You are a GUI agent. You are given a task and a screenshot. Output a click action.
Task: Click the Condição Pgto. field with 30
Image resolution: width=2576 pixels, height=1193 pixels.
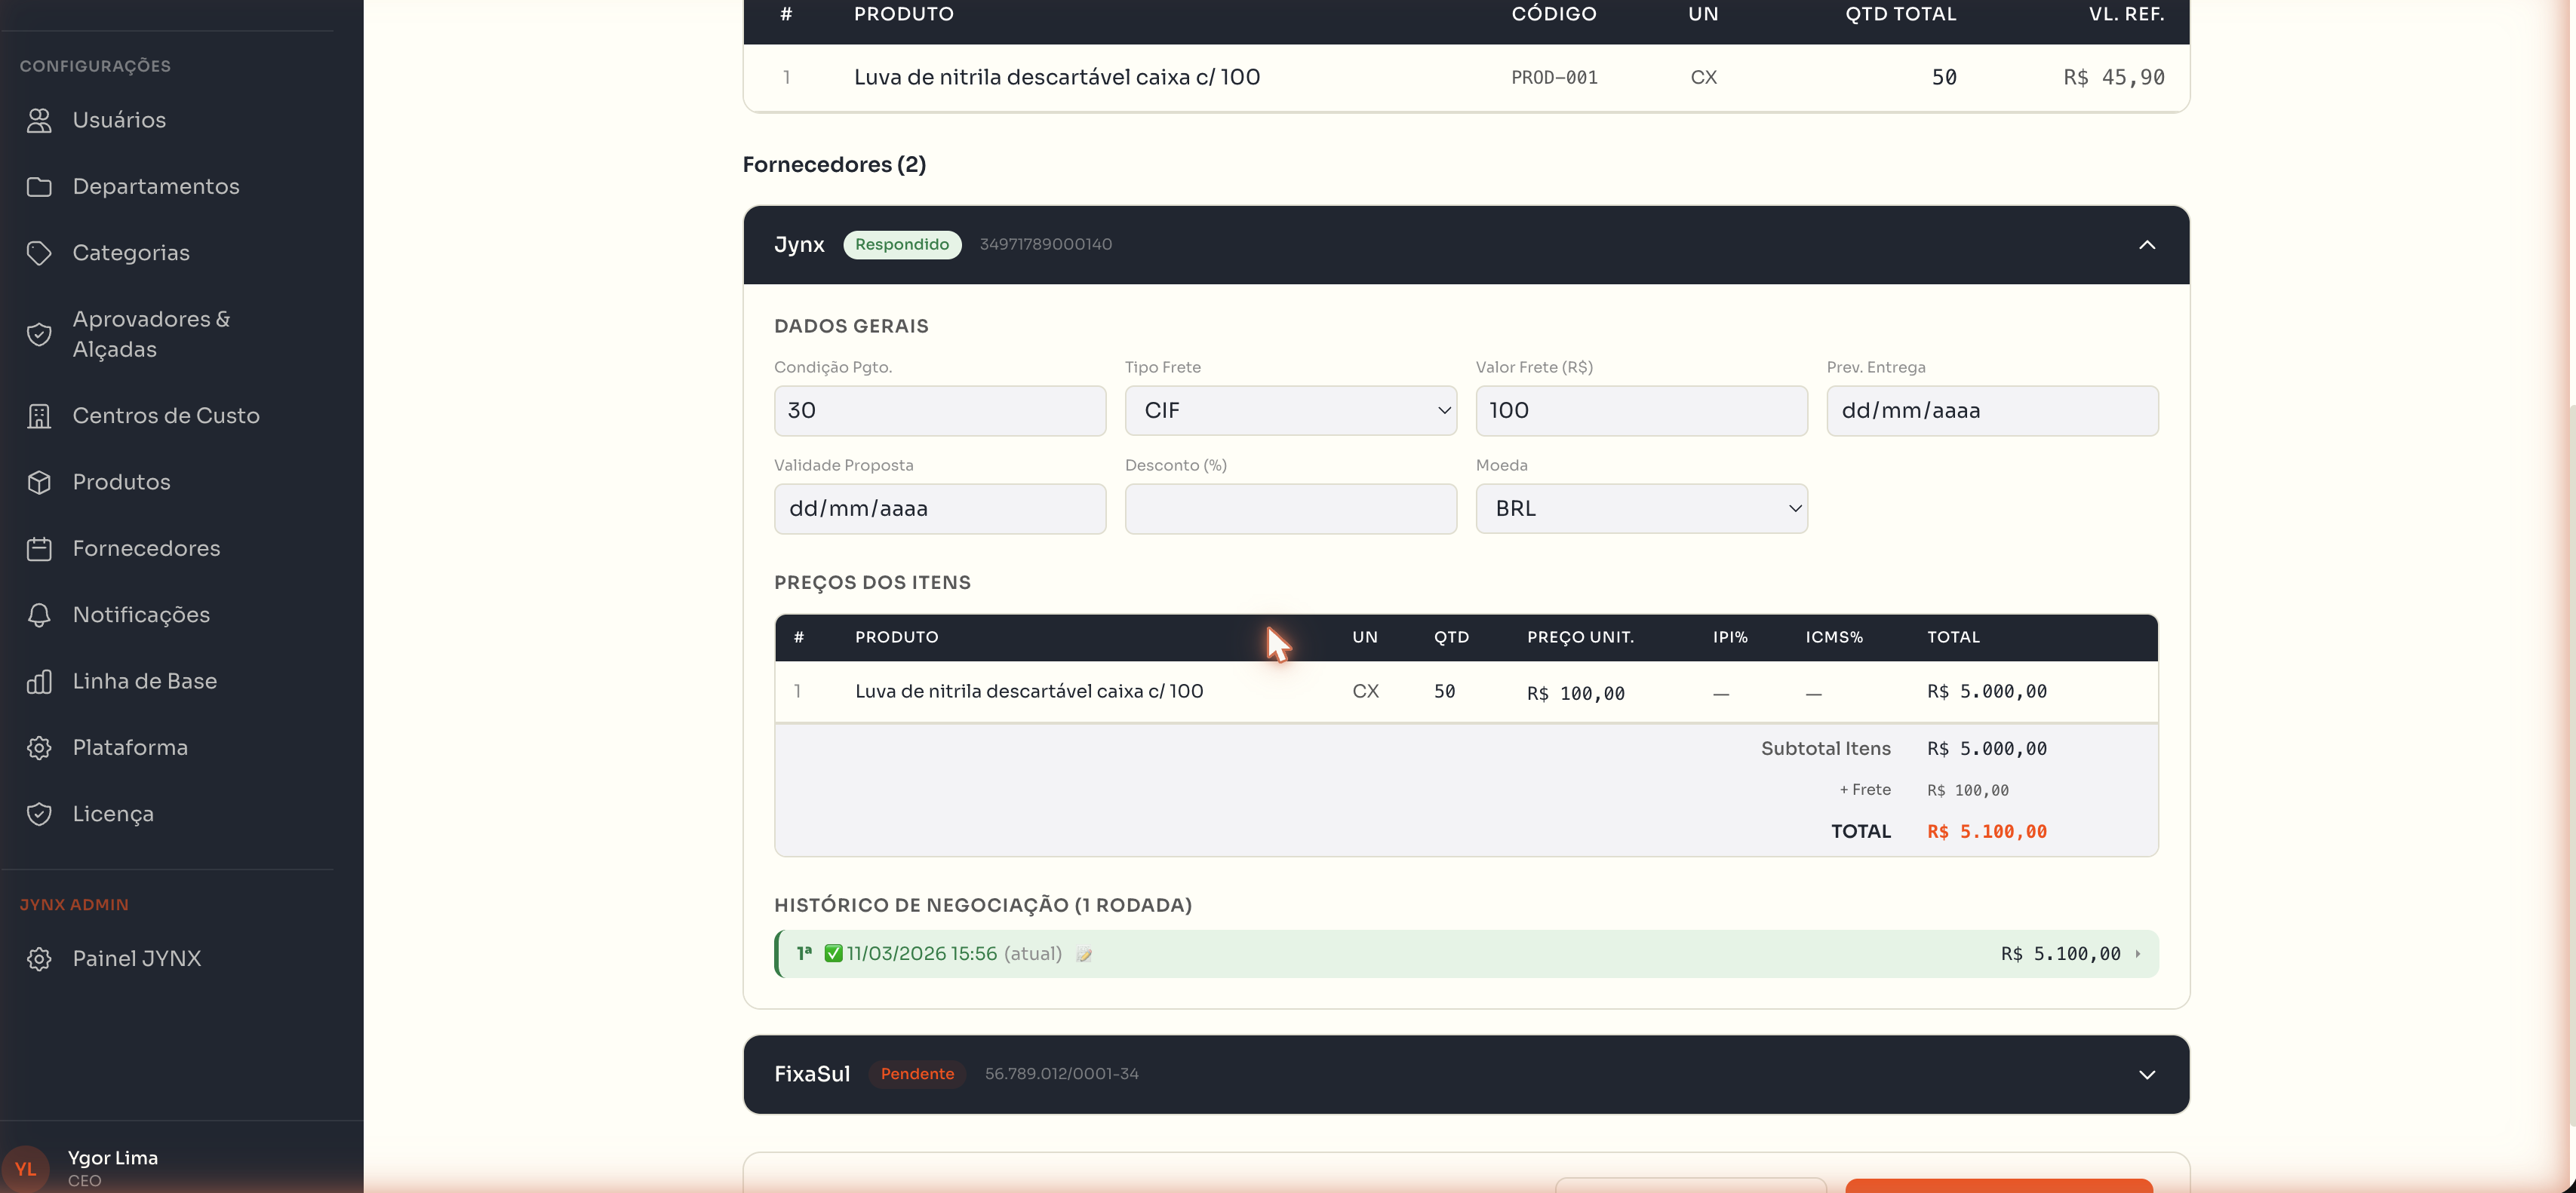tap(940, 411)
